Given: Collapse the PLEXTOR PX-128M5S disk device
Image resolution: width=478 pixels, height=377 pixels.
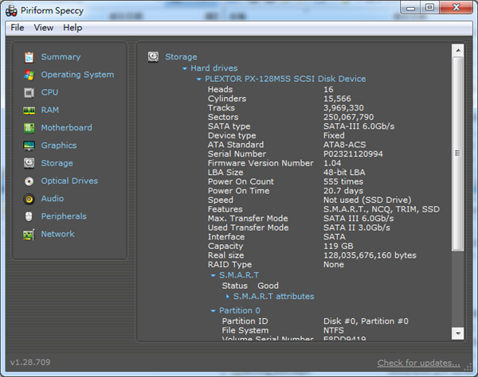Looking at the screenshot, I should [198, 80].
